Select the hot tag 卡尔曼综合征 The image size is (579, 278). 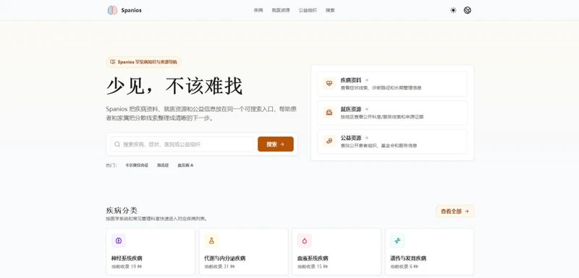point(137,165)
